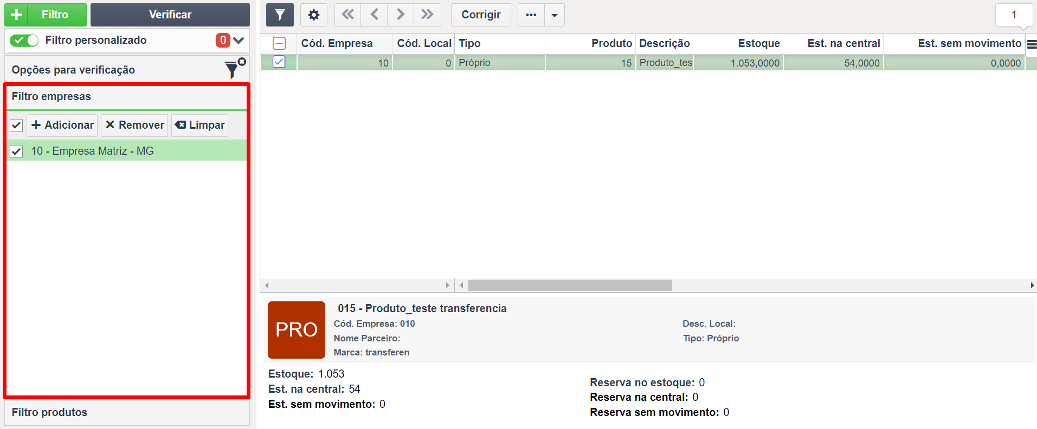Open the gear settings icon in toolbar
The image size is (1037, 429).
(x=314, y=15)
